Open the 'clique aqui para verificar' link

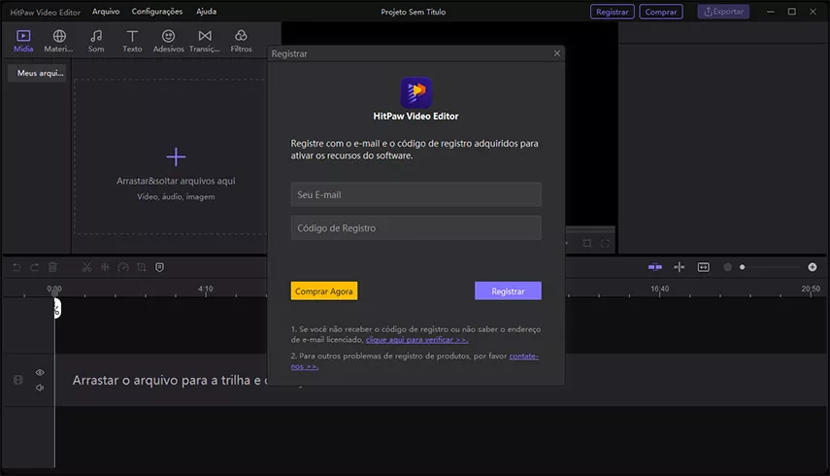point(416,340)
